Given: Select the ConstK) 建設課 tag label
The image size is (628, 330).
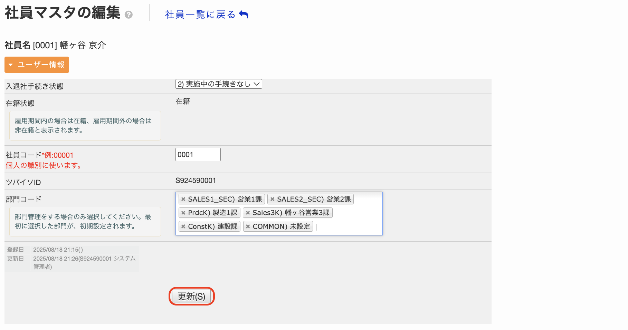Looking at the screenshot, I should [213, 227].
